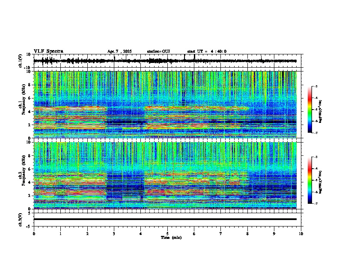339x262 pixels.
Task: Click the "station=OUI" label
Action: [x=158, y=51]
